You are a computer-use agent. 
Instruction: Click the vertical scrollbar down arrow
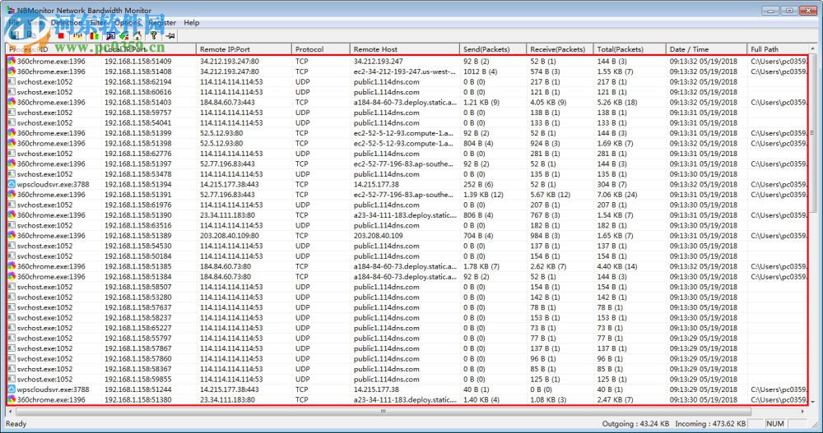pos(813,402)
